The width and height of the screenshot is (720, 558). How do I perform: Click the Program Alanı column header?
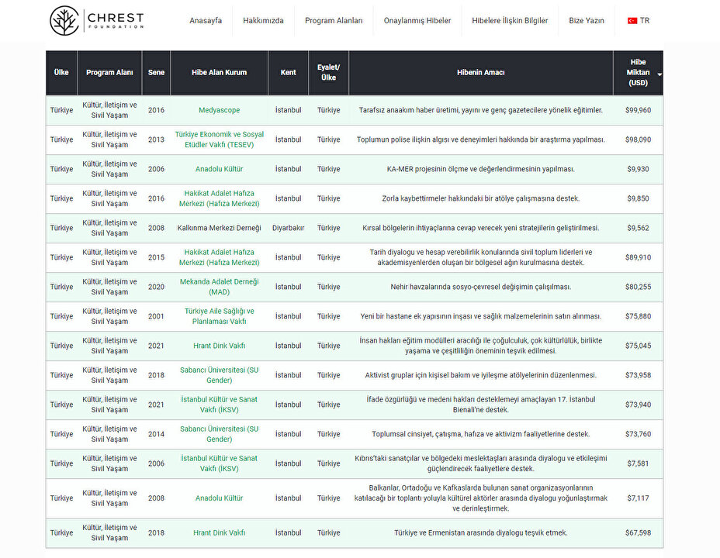click(109, 73)
